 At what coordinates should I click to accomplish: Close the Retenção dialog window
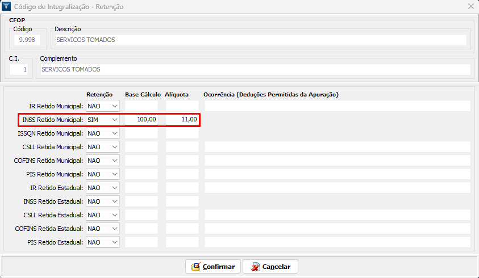coord(470,7)
